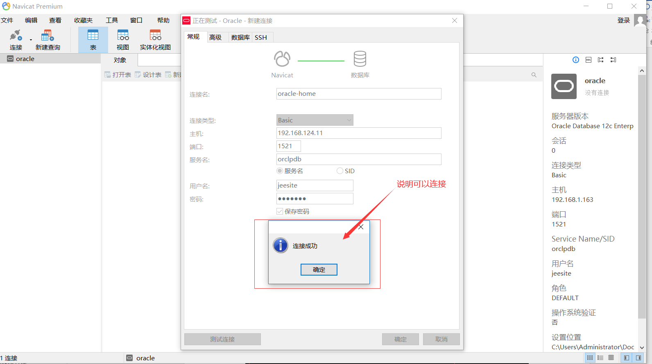The width and height of the screenshot is (652, 364).
Task: Close the 连接成功 message box
Action: pyautogui.click(x=361, y=227)
